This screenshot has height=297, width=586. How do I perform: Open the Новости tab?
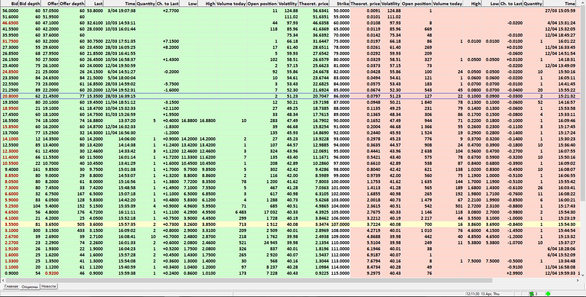pos(49,286)
